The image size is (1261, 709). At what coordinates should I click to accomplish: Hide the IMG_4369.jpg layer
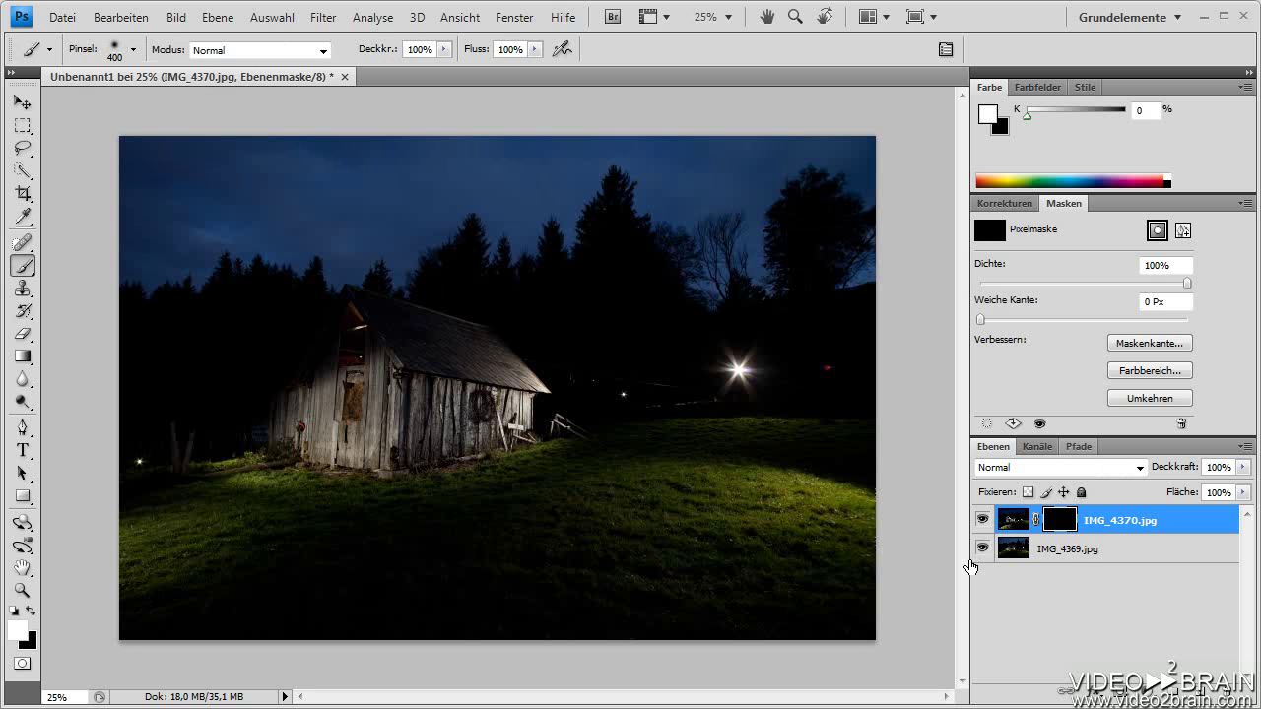[x=982, y=548]
